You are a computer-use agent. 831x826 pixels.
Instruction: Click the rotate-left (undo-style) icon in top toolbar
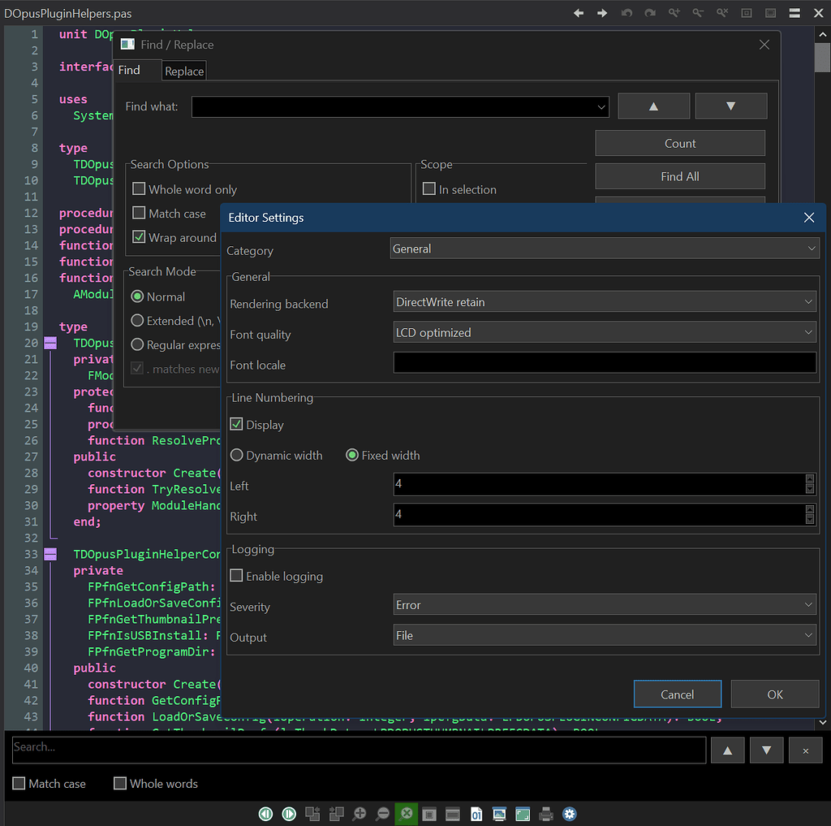coord(626,13)
